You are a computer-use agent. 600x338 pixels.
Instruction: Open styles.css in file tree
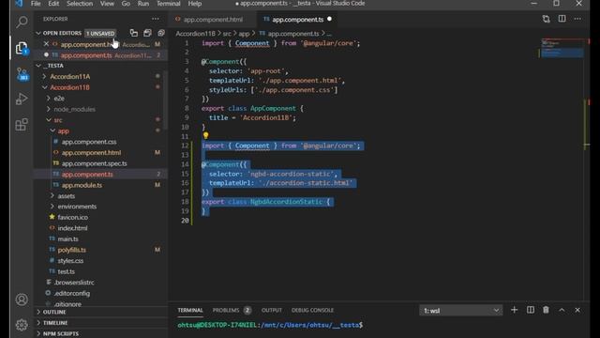pyautogui.click(x=70, y=261)
